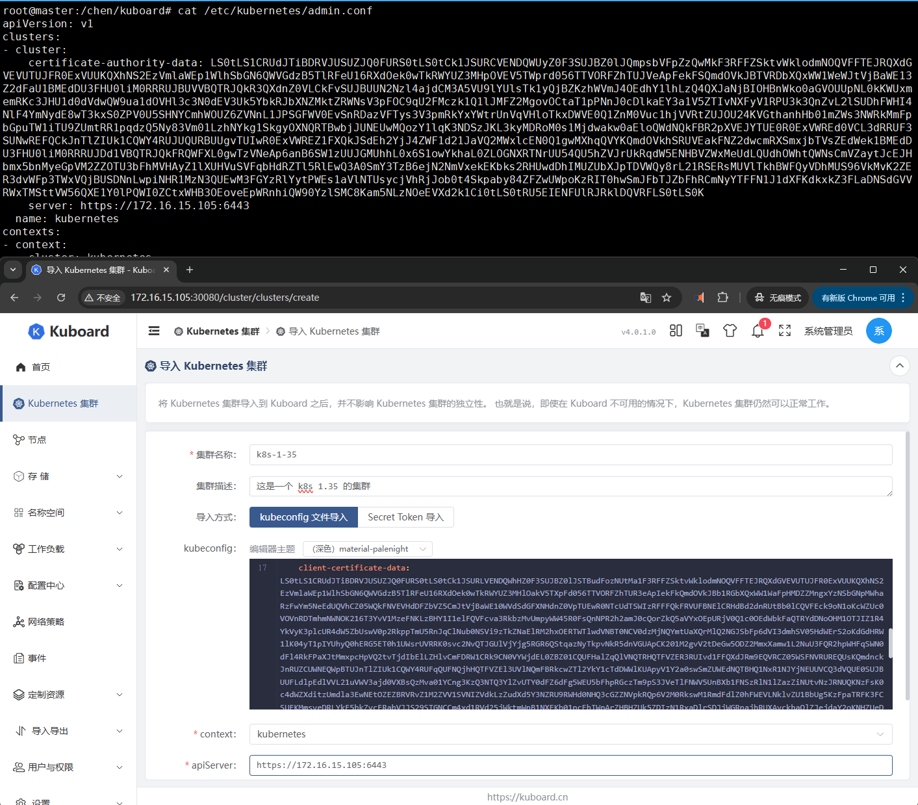Click 有新版 Chrome 可用 update button
Screen dimensions: 918x805
tap(858, 298)
